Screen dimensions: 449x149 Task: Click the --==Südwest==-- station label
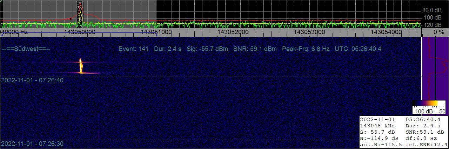tap(26, 49)
